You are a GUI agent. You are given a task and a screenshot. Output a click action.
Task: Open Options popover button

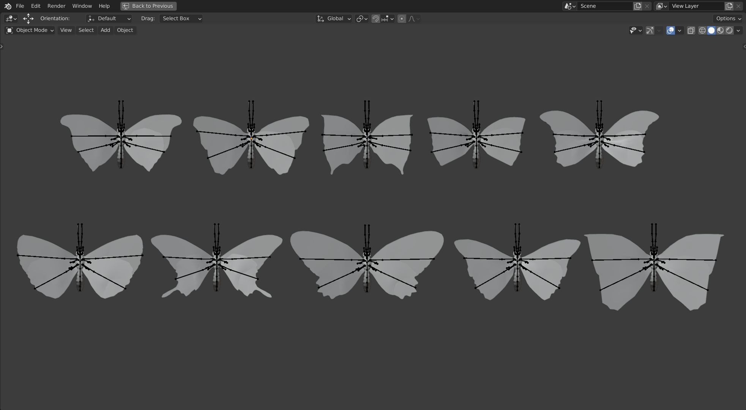pos(728,19)
